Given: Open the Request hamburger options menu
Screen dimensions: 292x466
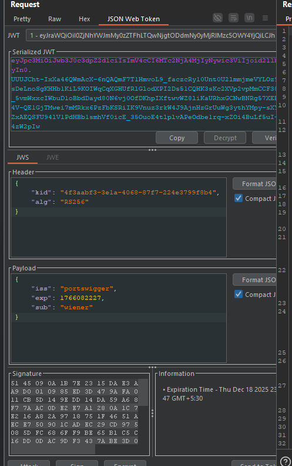Looking at the screenshot, I should [266, 18].
